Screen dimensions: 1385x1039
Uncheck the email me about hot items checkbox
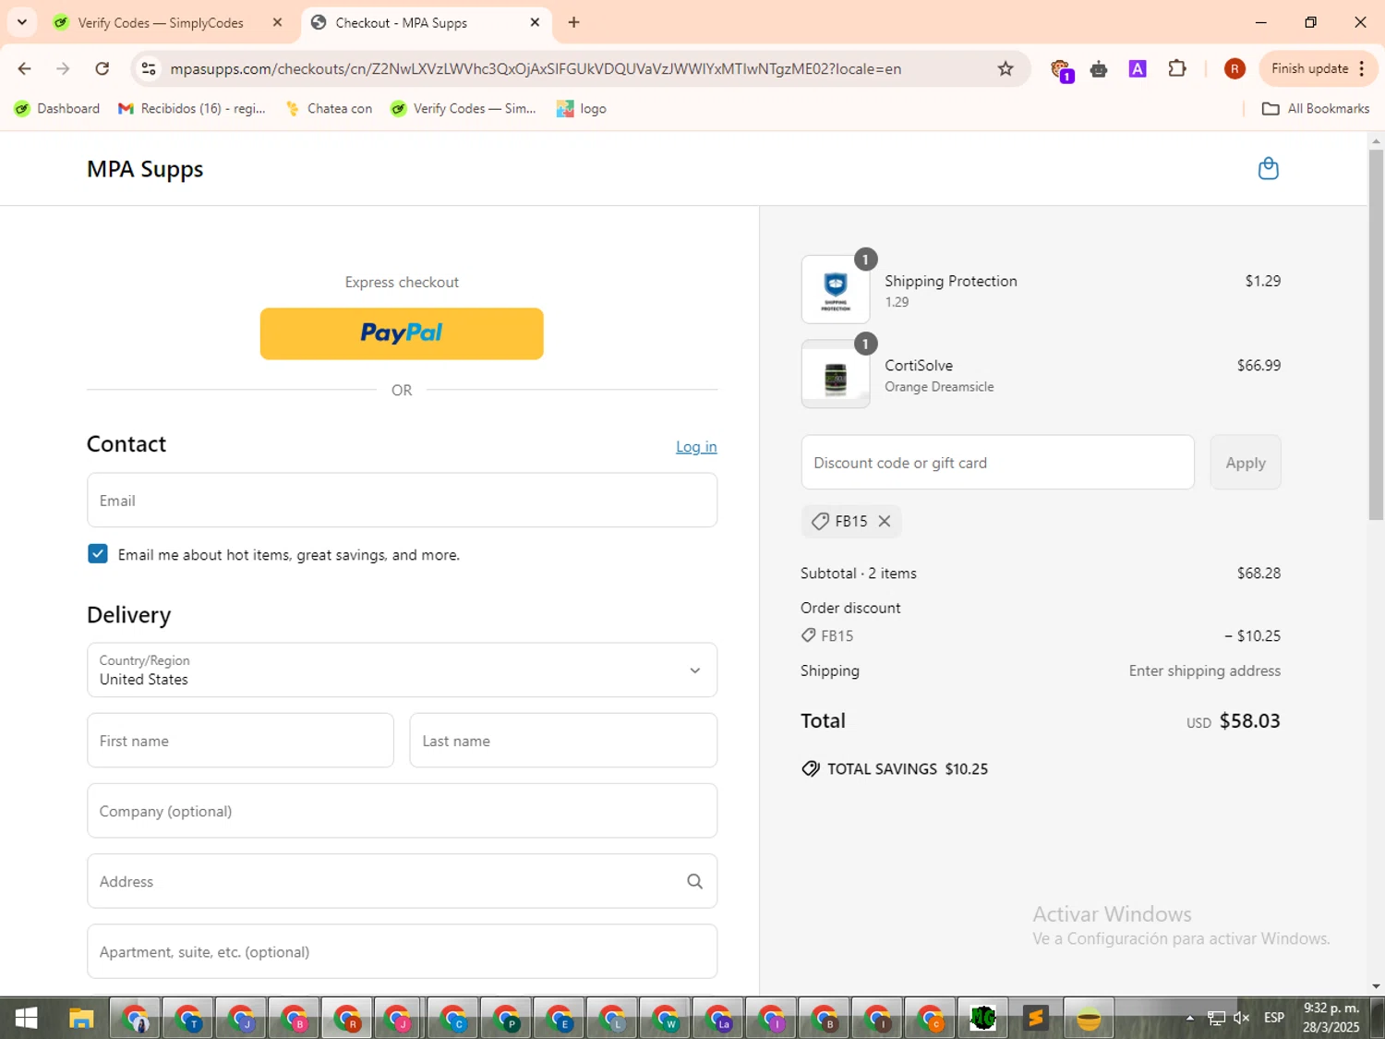[x=98, y=554]
